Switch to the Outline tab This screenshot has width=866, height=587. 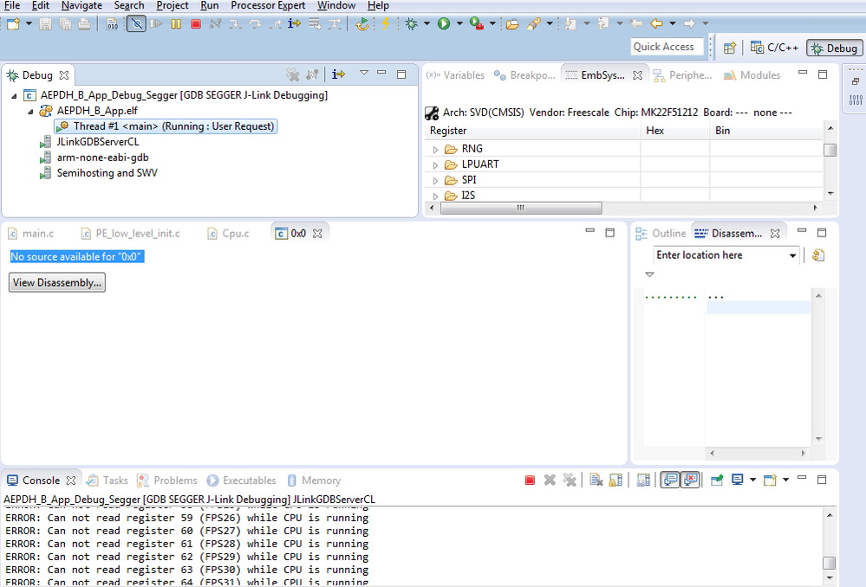coord(661,234)
